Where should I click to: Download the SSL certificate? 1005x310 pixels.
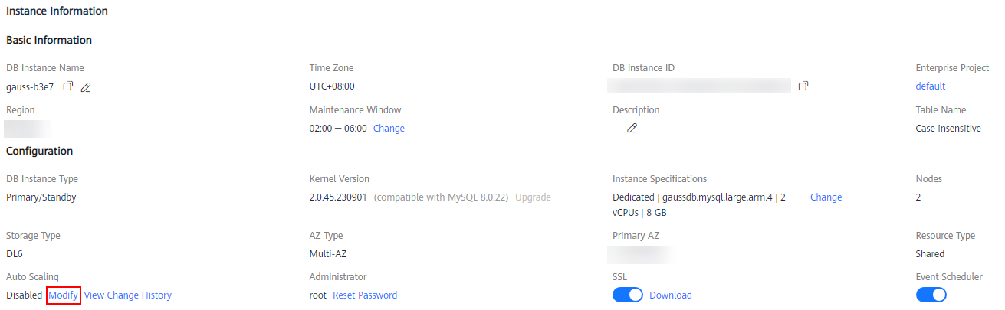pyautogui.click(x=671, y=295)
